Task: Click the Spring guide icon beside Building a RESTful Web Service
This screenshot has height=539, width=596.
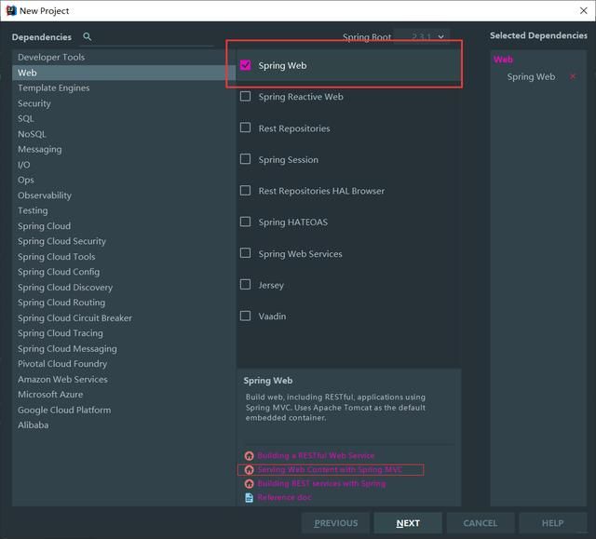Action: [x=249, y=455]
